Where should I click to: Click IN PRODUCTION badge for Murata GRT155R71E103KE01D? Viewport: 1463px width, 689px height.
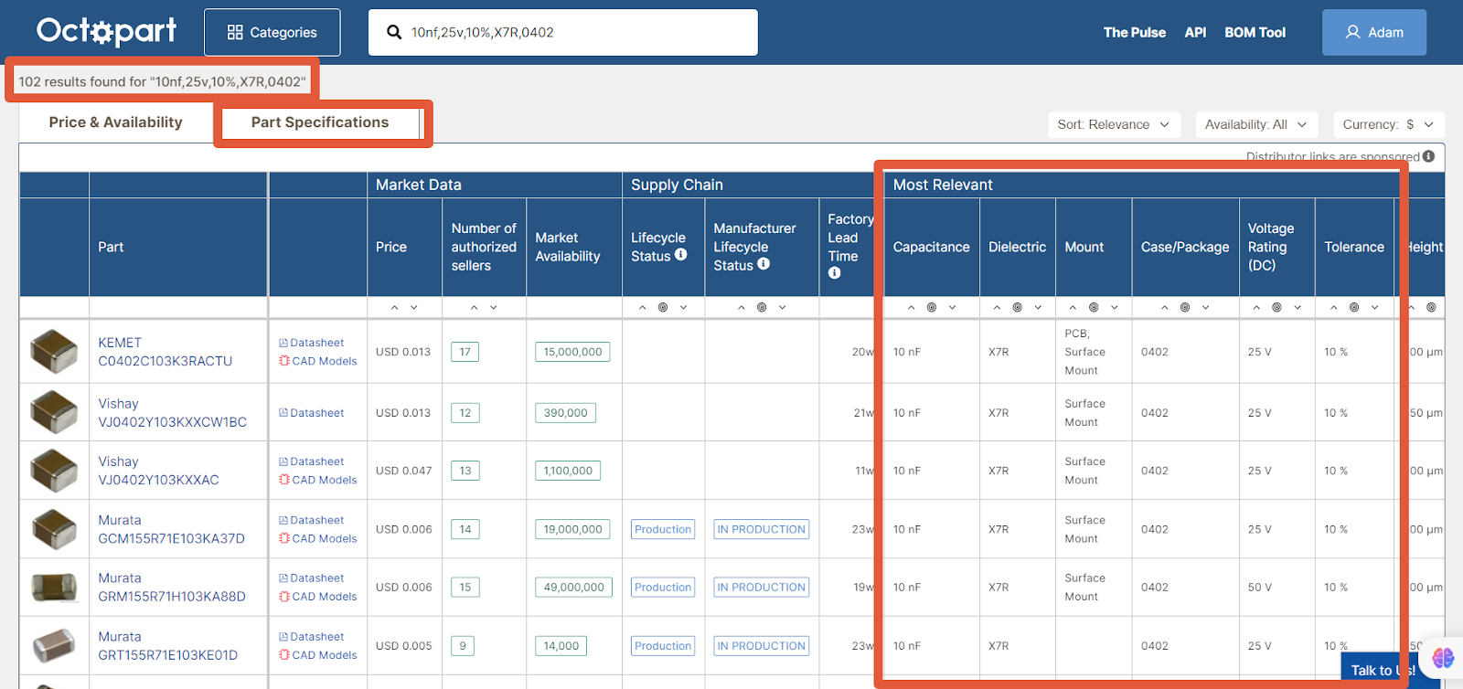pyautogui.click(x=762, y=646)
